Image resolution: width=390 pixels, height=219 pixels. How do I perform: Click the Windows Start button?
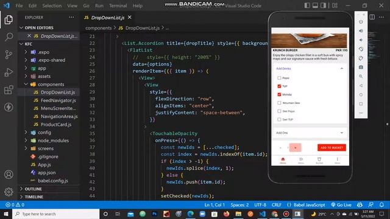6,214
